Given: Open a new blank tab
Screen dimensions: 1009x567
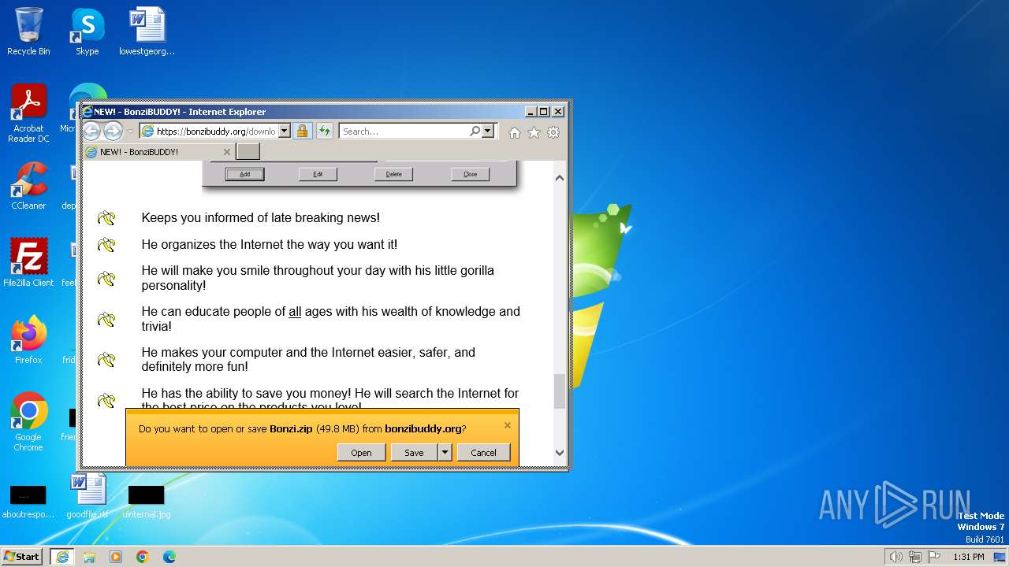Looking at the screenshot, I should [248, 151].
